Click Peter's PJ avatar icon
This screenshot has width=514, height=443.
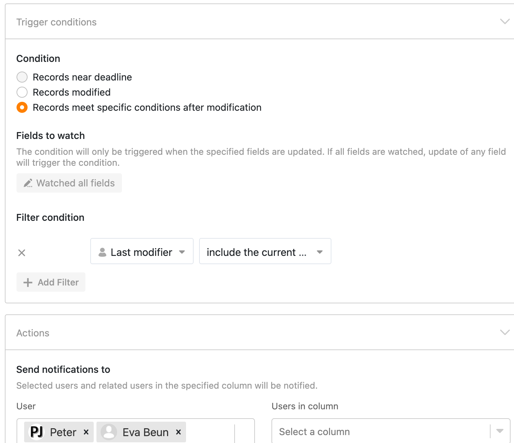coord(37,432)
